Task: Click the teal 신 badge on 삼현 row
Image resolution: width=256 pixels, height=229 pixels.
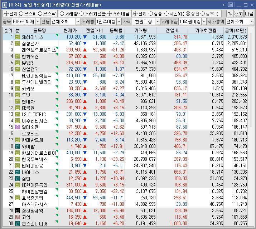Action: coord(18,179)
